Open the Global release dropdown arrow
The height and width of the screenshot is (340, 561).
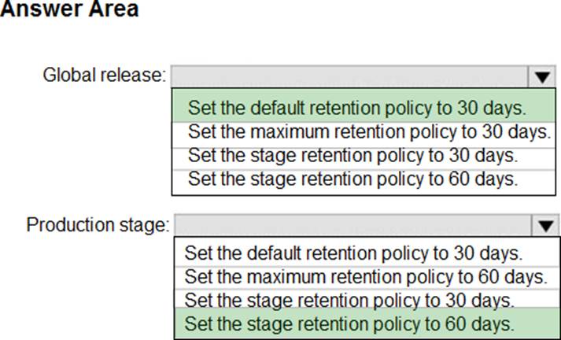(541, 77)
